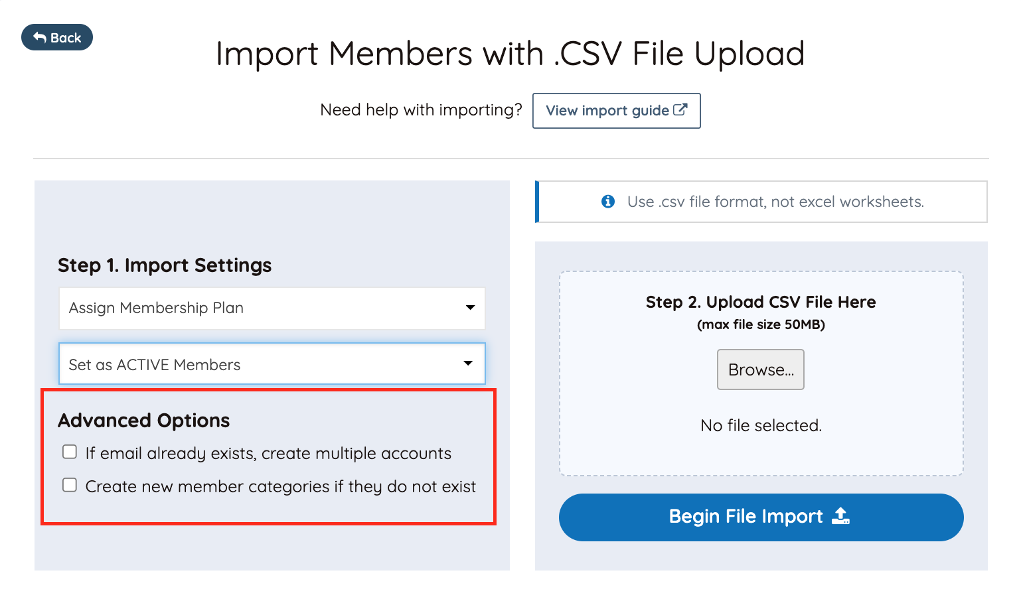The image size is (1021, 605).
Task: Click the caret on the Set as ACTIVE Members field
Action: pyautogui.click(x=467, y=364)
